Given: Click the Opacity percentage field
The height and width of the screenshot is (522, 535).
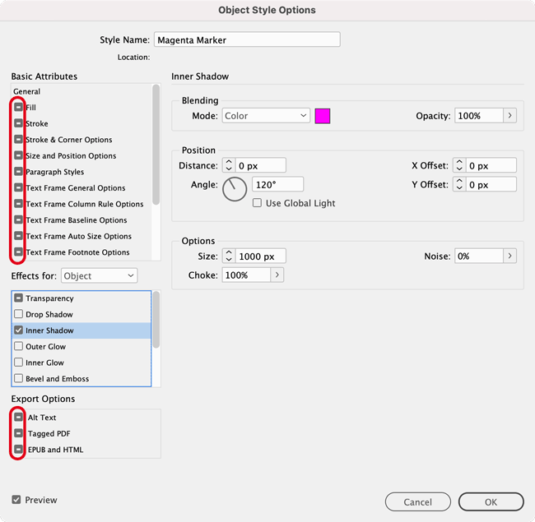Looking at the screenshot, I should (479, 116).
